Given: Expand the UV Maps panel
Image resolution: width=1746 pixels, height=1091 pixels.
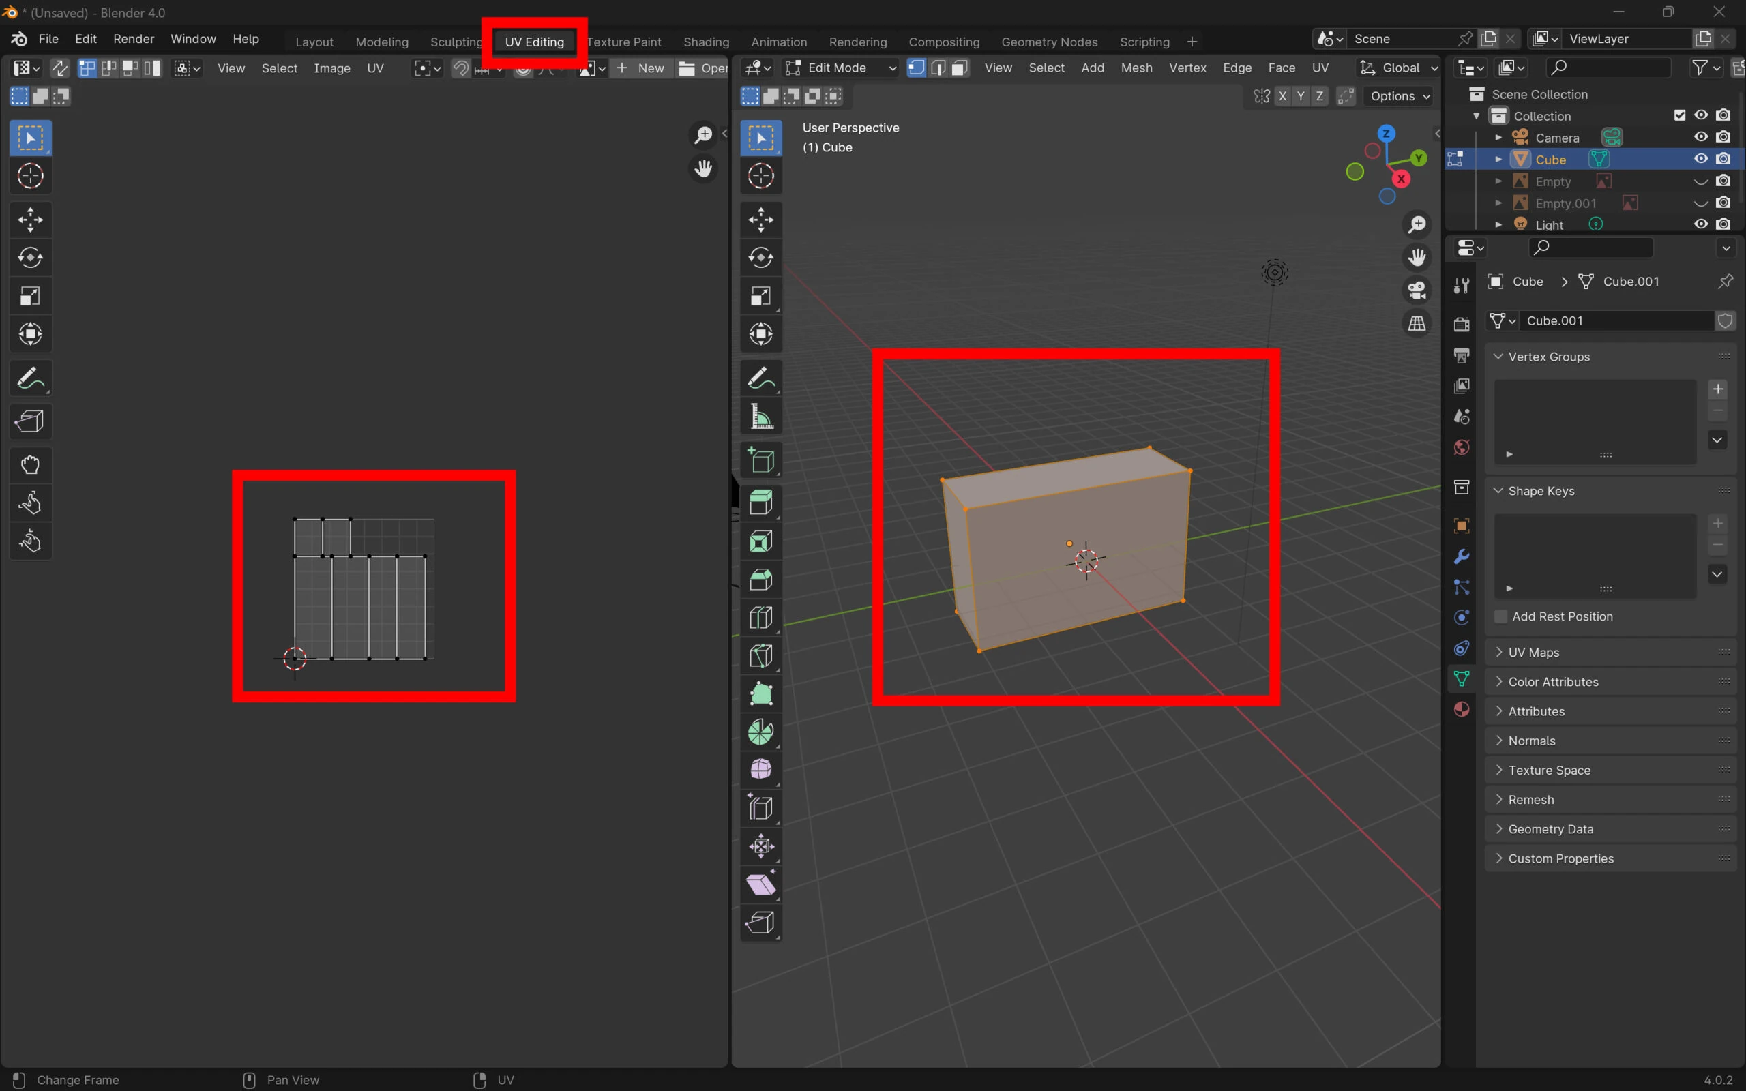Looking at the screenshot, I should point(1533,653).
